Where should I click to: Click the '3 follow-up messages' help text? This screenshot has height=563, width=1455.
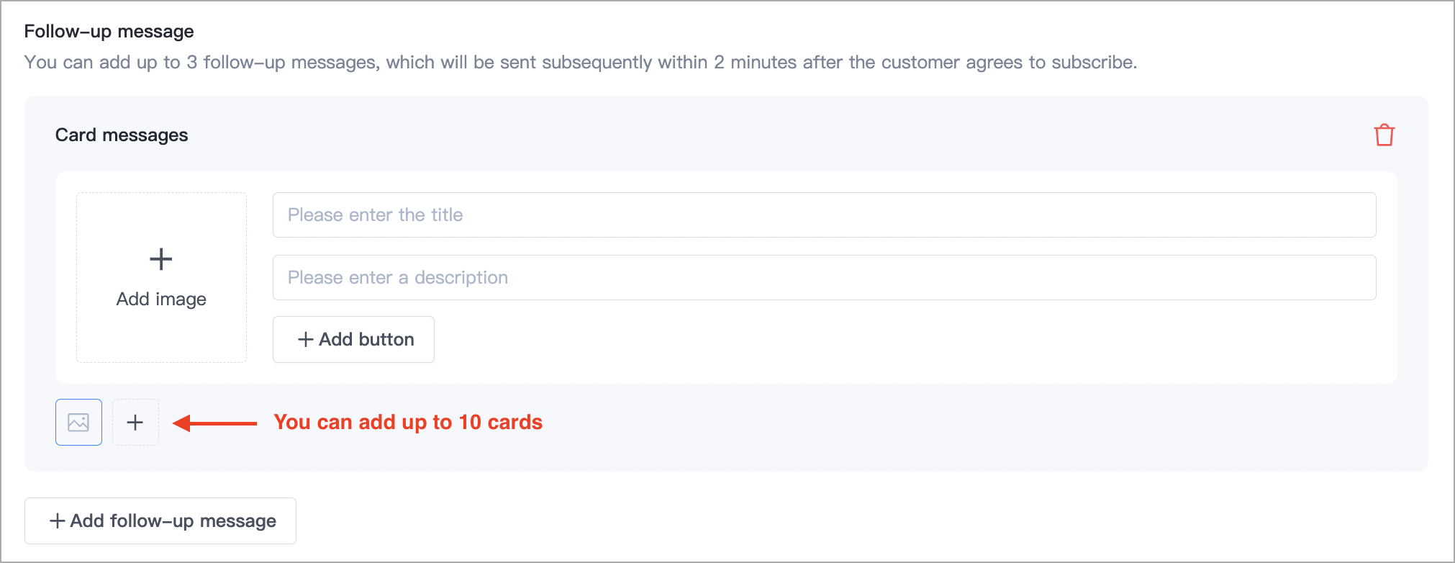pyautogui.click(x=281, y=63)
